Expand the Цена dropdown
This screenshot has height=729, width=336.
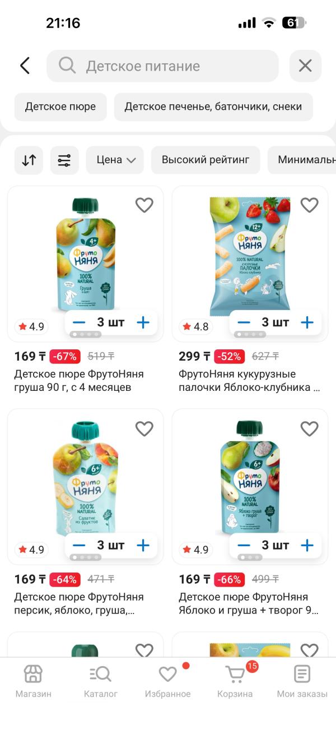click(115, 160)
